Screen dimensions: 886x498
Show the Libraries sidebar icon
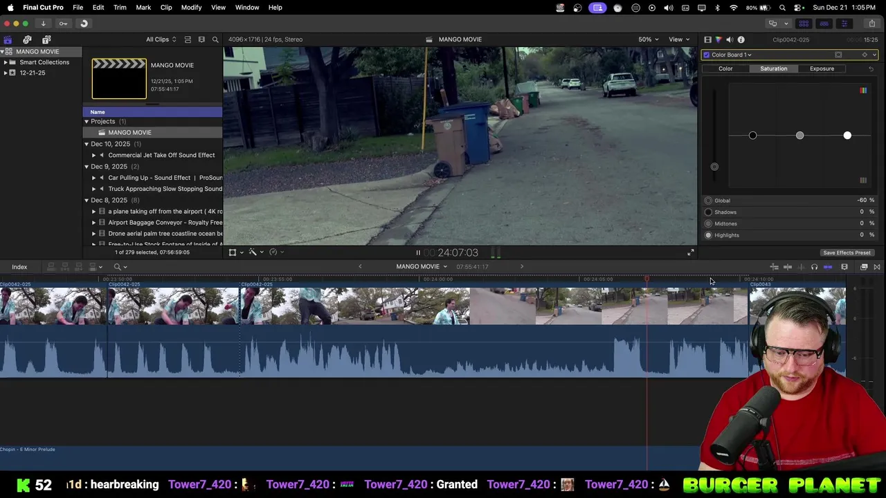(x=8, y=39)
